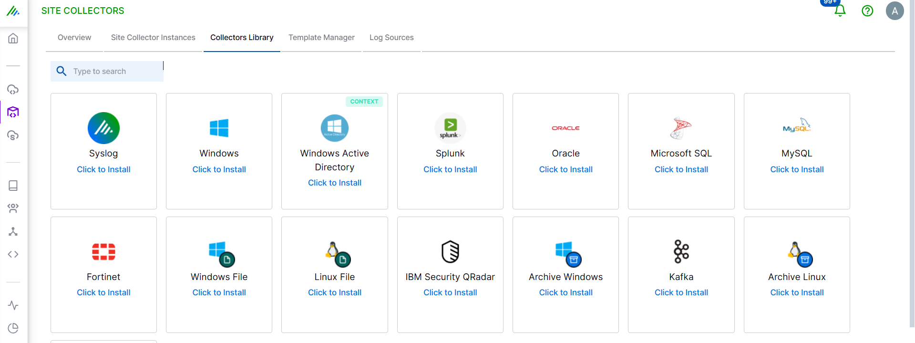Focus the 'Type to search' field
915x343 pixels.
[x=107, y=71]
